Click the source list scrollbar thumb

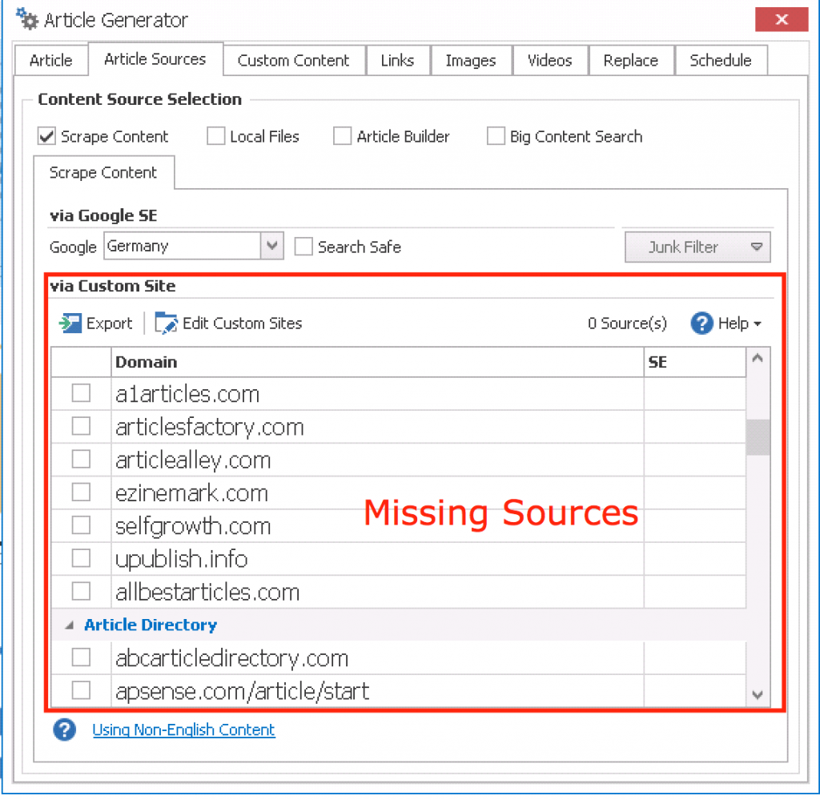pyautogui.click(x=758, y=437)
